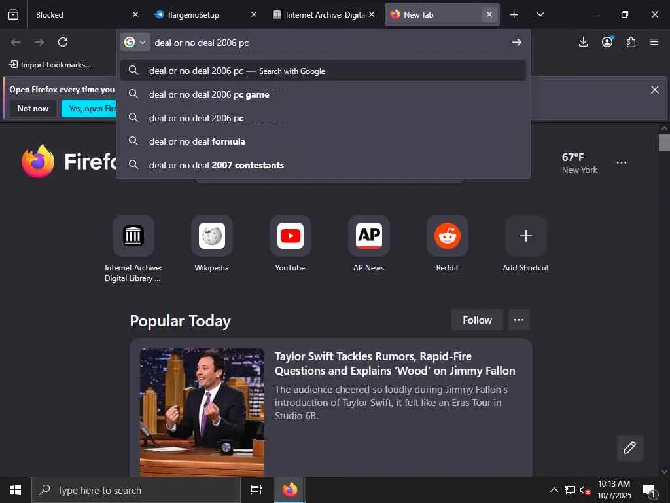Open a new tab with plus button
The height and width of the screenshot is (503, 670).
(x=514, y=15)
